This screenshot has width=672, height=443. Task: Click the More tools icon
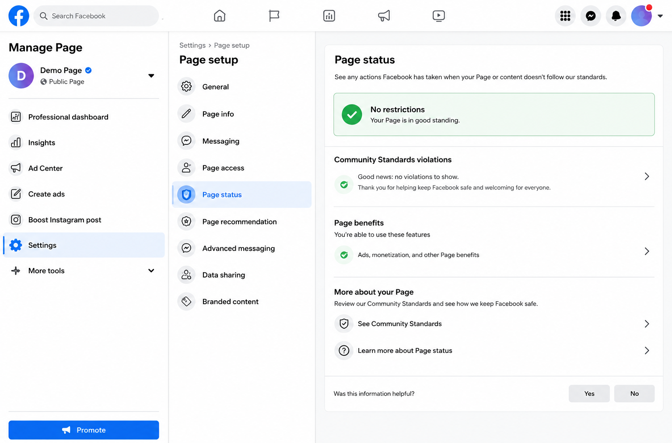pos(16,271)
